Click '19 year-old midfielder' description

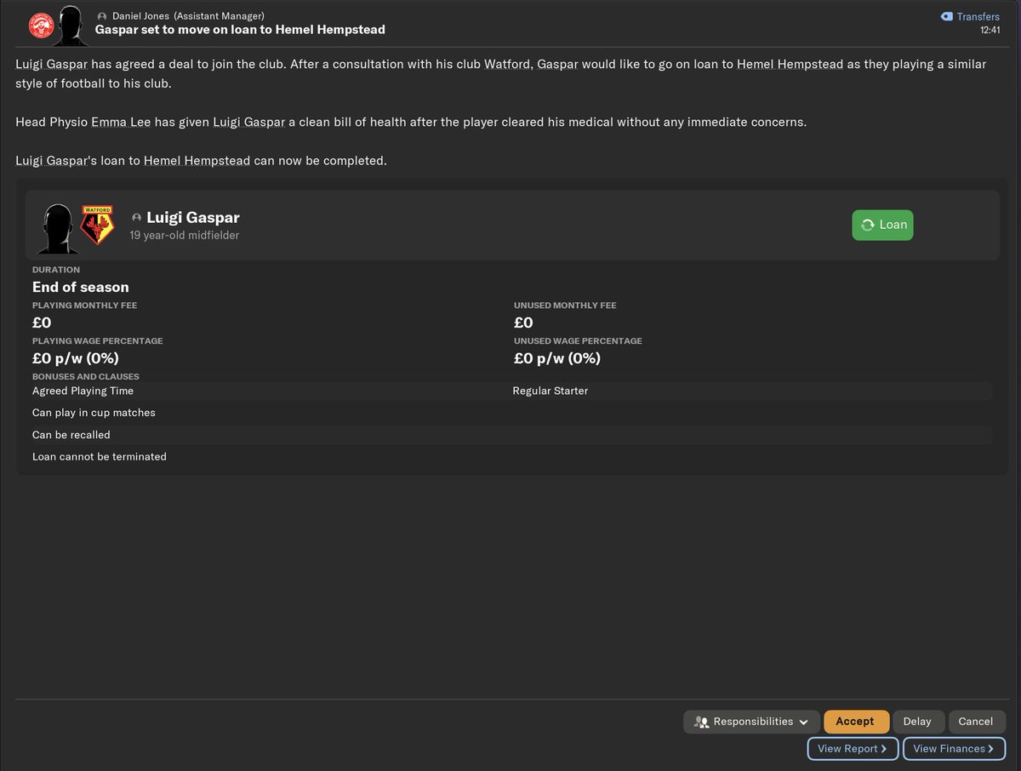click(x=185, y=235)
